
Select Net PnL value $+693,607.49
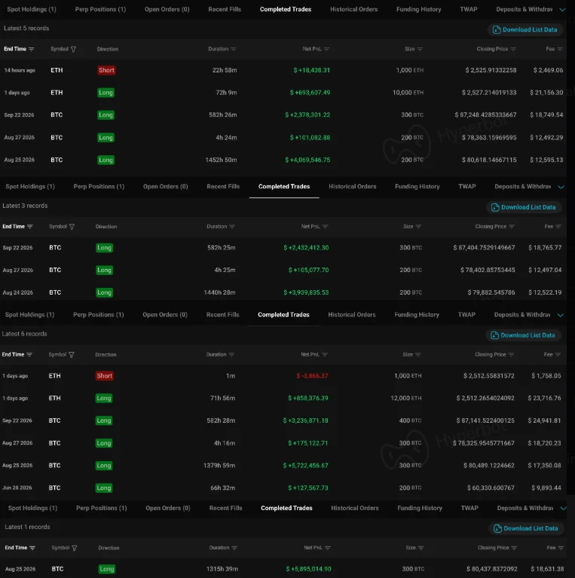[x=310, y=93]
